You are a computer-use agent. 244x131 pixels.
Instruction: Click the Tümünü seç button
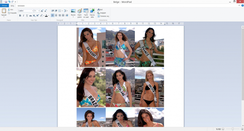[103, 16]
